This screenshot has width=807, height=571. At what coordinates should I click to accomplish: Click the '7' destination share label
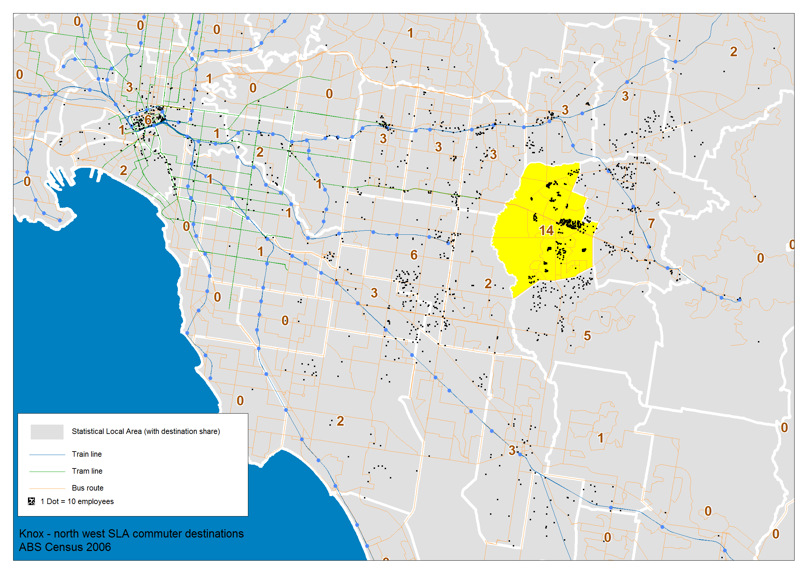point(651,224)
